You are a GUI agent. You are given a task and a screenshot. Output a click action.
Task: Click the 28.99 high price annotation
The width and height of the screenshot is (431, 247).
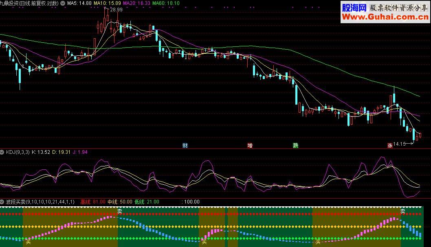coord(116,10)
